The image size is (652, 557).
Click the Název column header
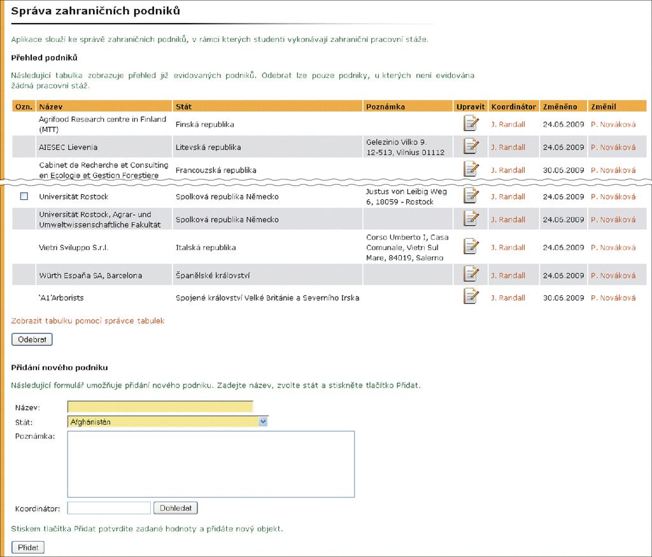(104, 106)
